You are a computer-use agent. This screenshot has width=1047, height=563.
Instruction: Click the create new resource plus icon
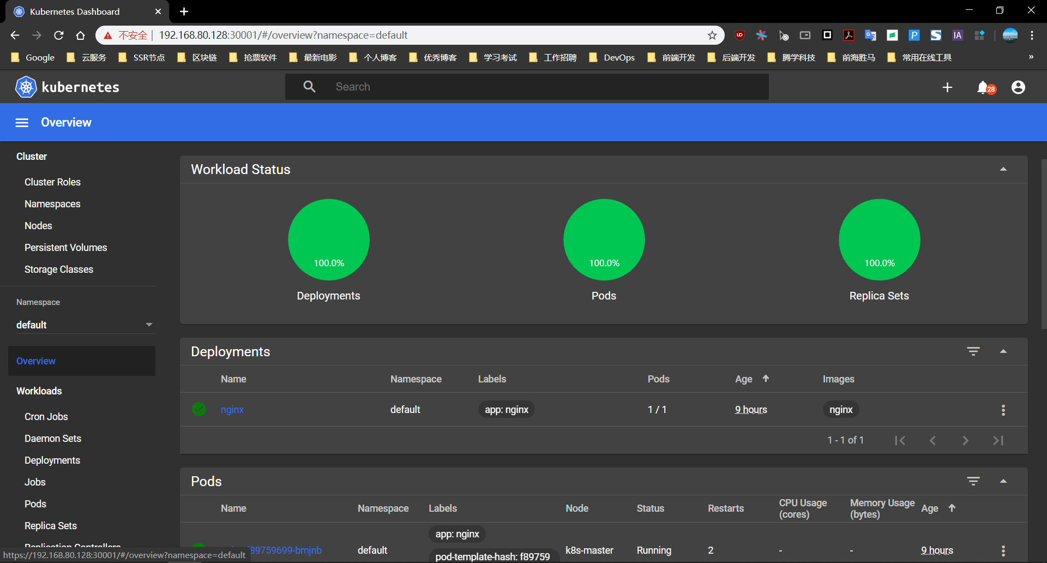tap(948, 87)
